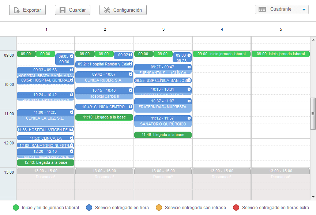Select column header 1

click(x=46, y=29)
